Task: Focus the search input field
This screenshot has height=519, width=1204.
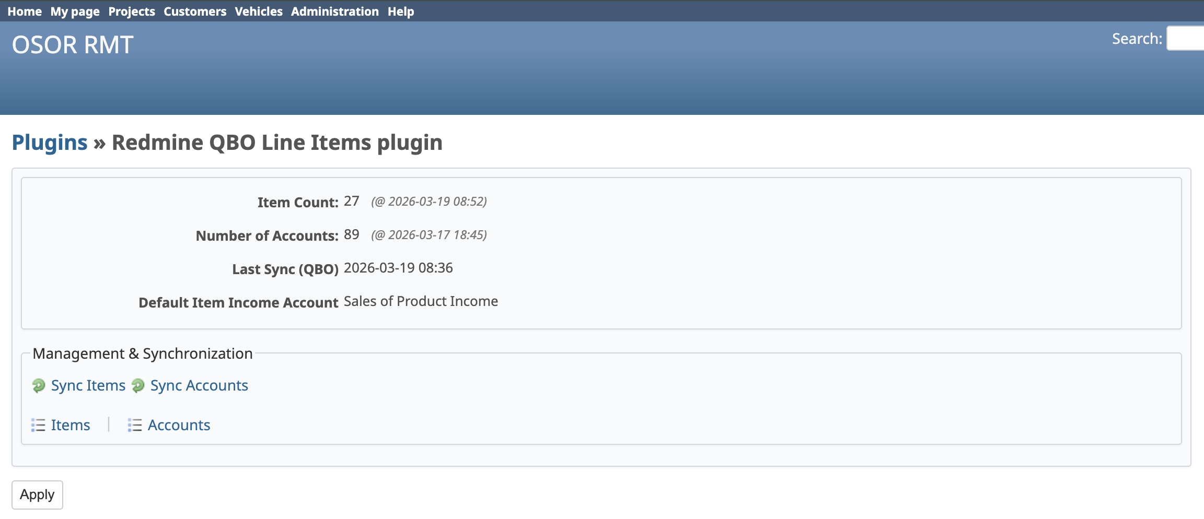Action: coord(1186,39)
